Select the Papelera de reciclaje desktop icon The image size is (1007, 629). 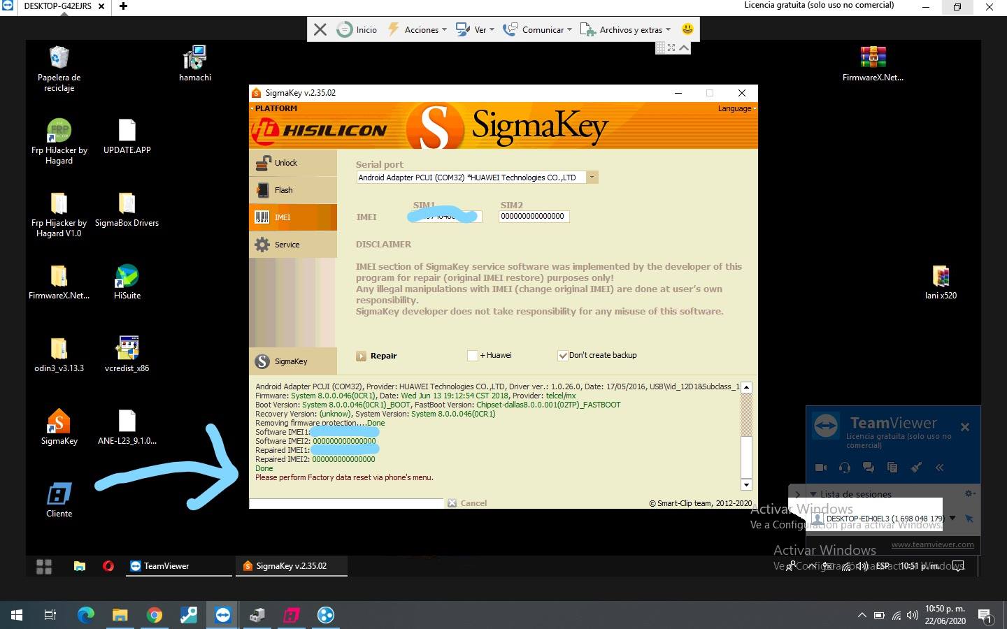point(59,68)
